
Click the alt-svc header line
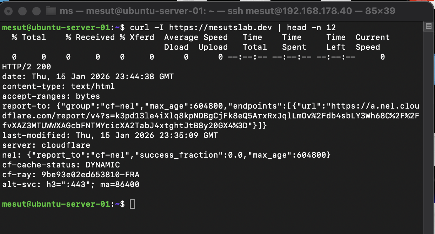point(71,184)
